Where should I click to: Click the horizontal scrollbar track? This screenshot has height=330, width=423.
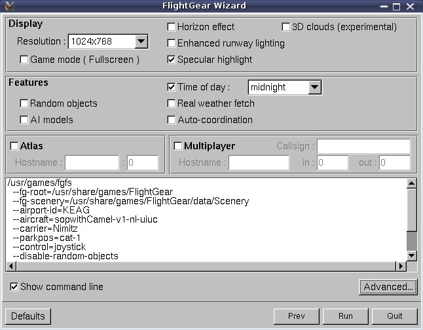click(x=206, y=266)
